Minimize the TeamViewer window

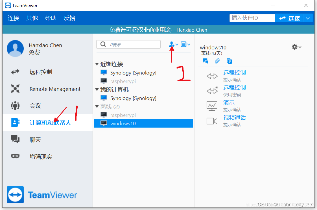273,5
